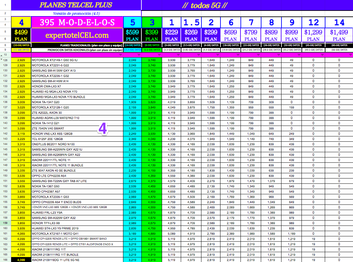Viewport: 353px width, 262px height.
Task: Select the 3,229 price in the TCL 6125F row
Action: tap(21, 139)
